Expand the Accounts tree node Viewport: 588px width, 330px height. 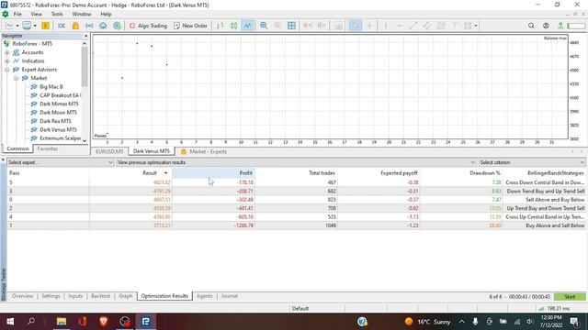[6, 52]
